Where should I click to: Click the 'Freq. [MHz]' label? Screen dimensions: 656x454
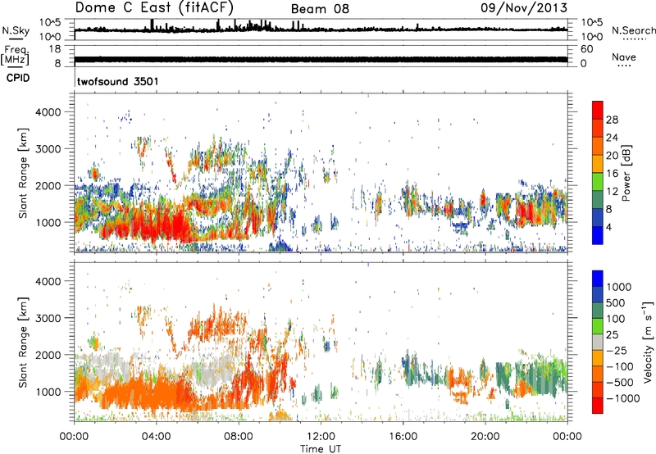(x=15, y=56)
